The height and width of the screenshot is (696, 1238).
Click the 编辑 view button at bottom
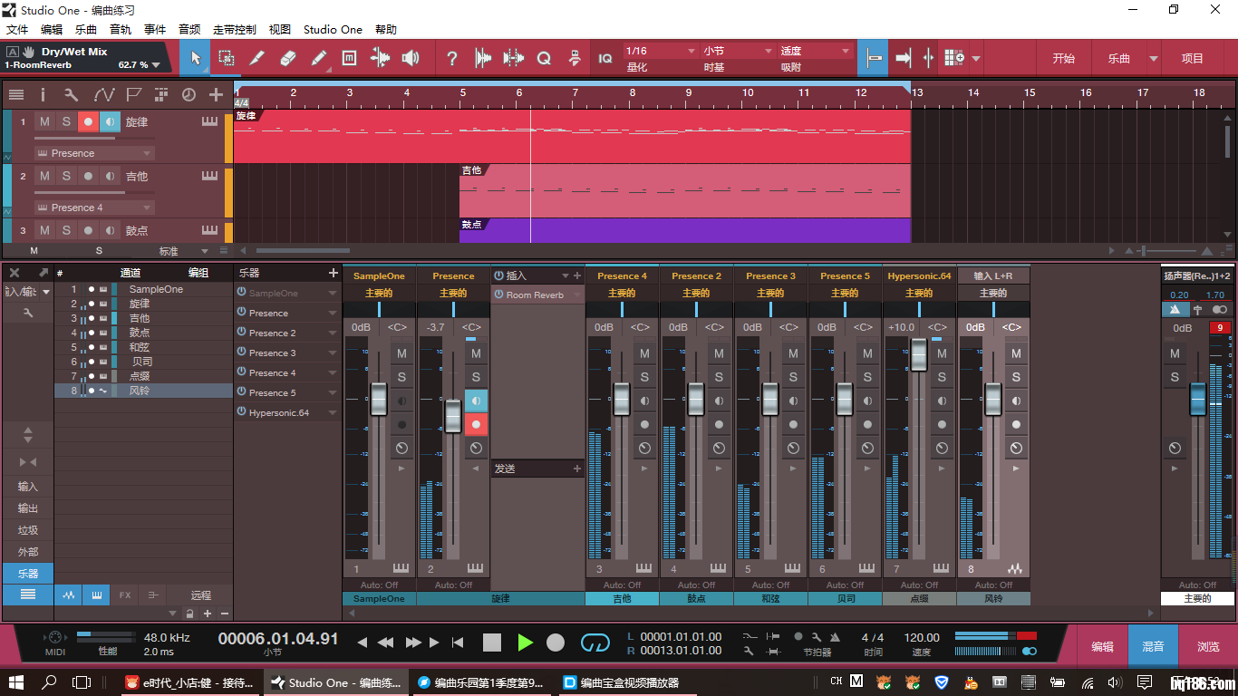click(x=1102, y=646)
